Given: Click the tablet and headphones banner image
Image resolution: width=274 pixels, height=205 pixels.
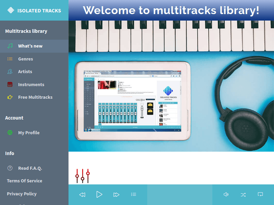Looking at the screenshot, I should click(x=171, y=86).
